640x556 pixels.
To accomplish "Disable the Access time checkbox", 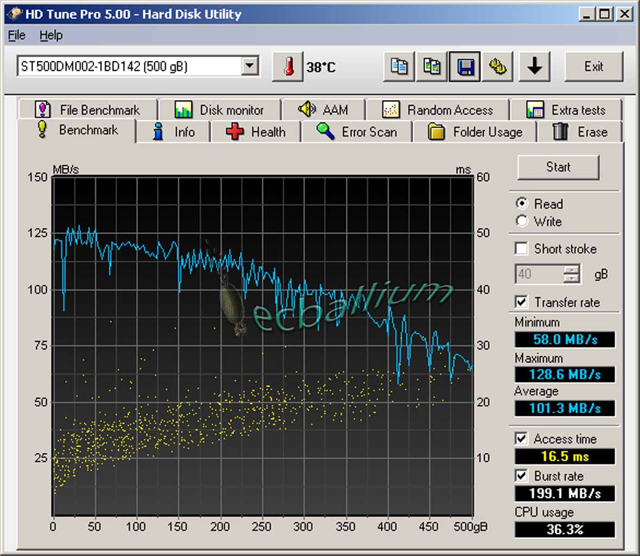I will tap(521, 438).
